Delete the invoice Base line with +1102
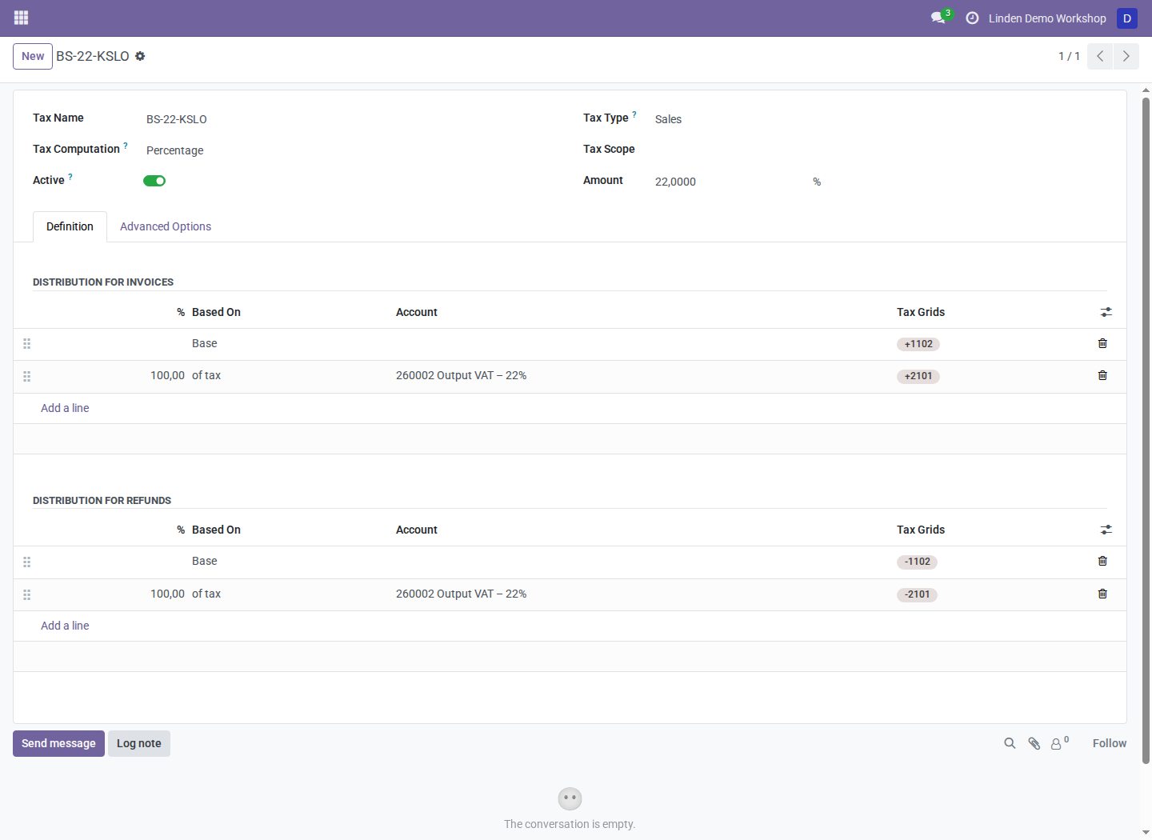 point(1102,343)
